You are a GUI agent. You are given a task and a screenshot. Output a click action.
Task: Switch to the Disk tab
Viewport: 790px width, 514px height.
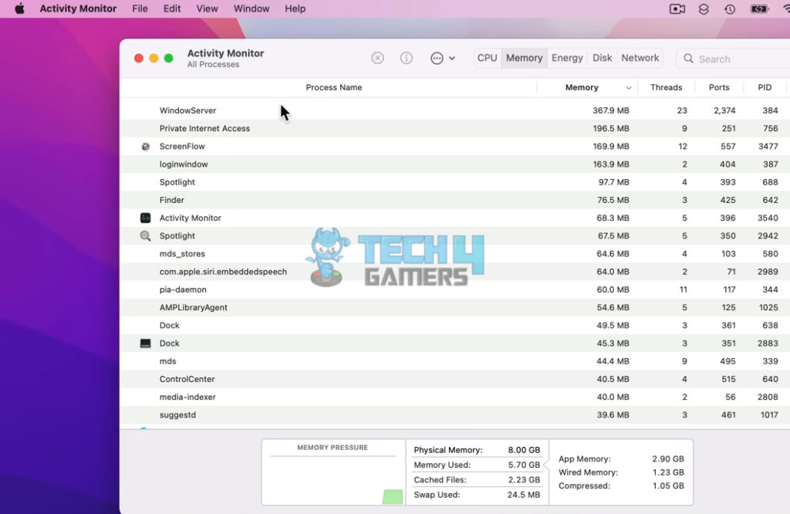coord(603,57)
